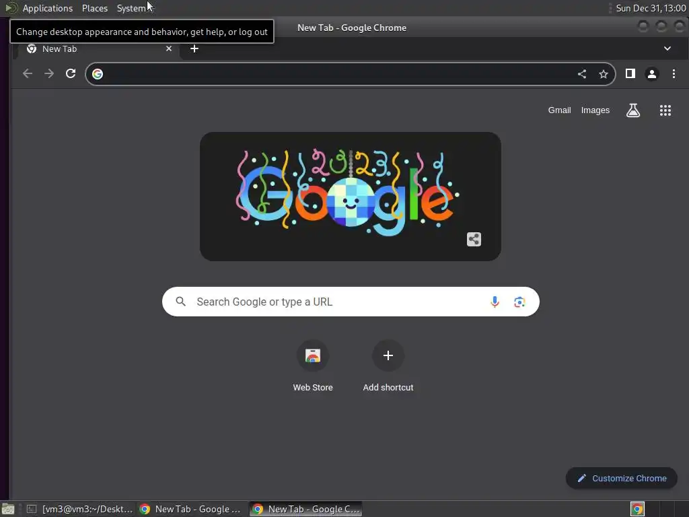This screenshot has width=689, height=517.
Task: Open the Images link
Action: (595, 110)
